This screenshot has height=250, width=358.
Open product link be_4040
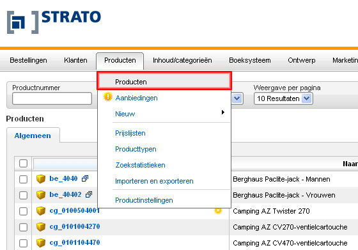[x=63, y=178]
